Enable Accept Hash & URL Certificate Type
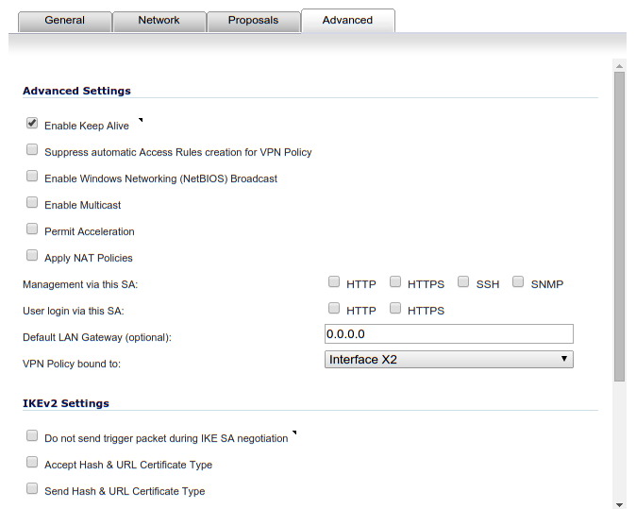 (x=32, y=463)
